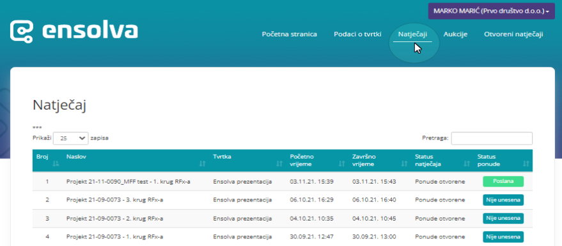Click Ensolva prezentacija in row 1
The width and height of the screenshot is (562, 246).
pyautogui.click(x=242, y=182)
